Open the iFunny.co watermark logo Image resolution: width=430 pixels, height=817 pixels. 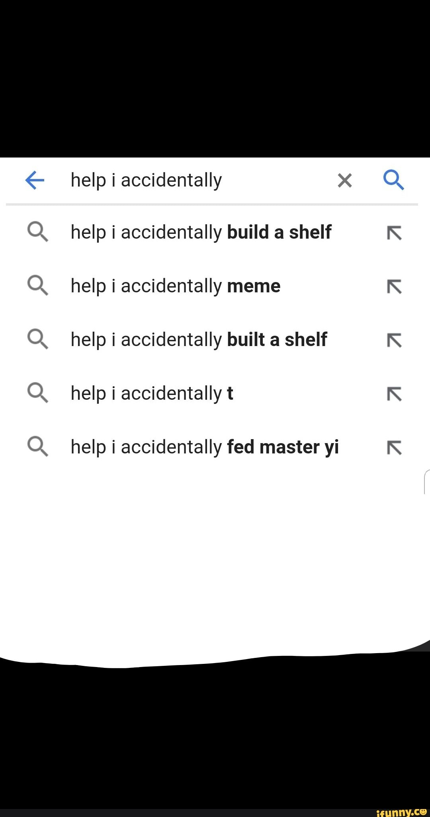pos(401,811)
